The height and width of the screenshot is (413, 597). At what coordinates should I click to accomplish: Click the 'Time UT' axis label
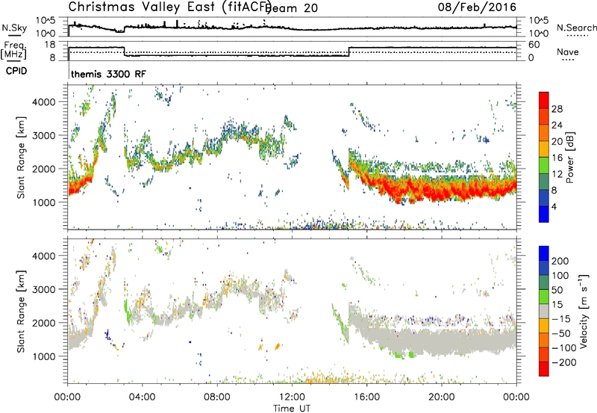292,409
